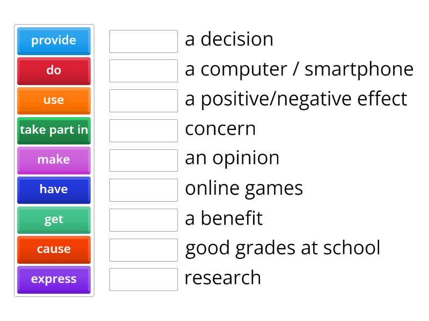This screenshot has height=321, width=429.
Task: Select the "cause" word tile
Action: pos(54,249)
